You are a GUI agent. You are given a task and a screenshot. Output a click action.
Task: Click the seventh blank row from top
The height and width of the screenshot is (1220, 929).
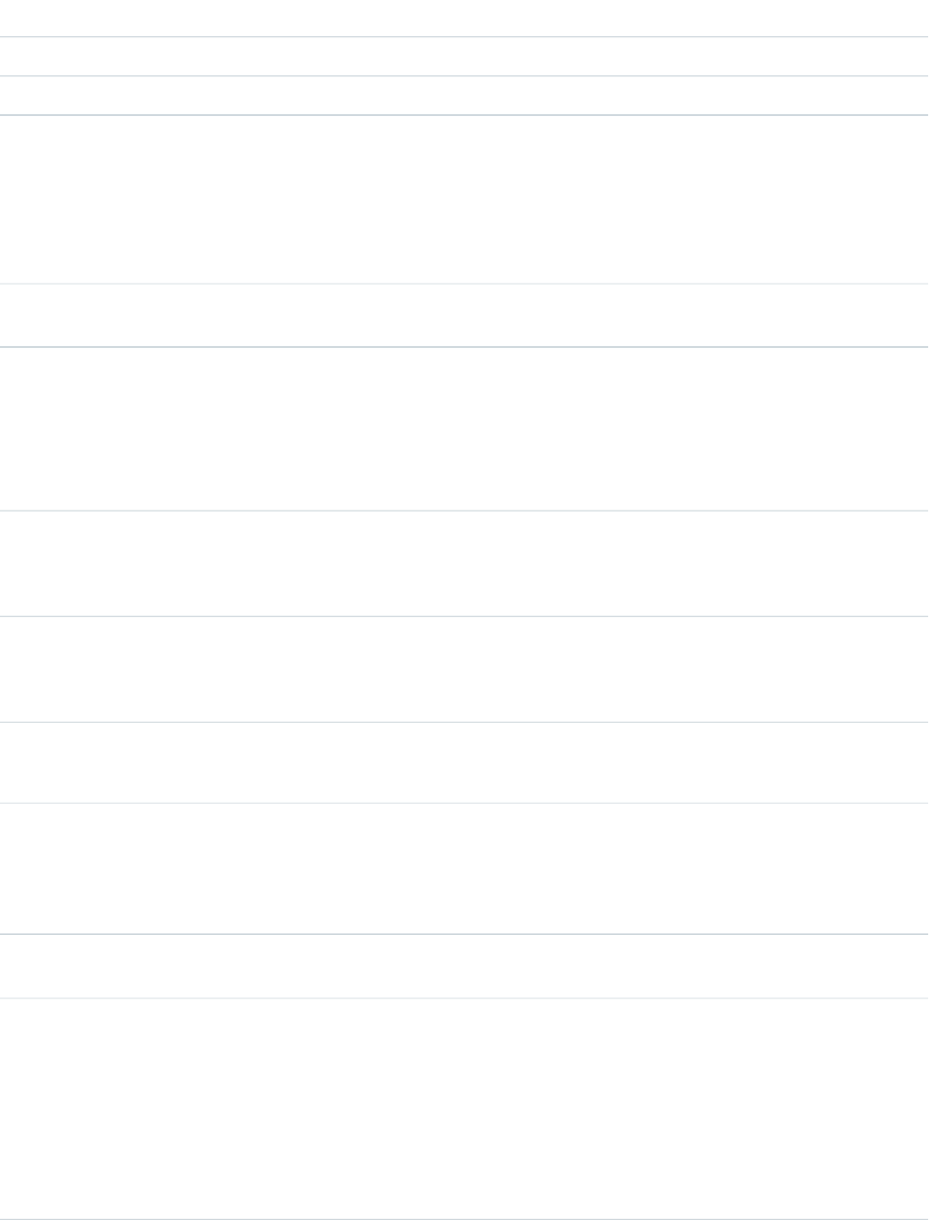click(x=464, y=563)
